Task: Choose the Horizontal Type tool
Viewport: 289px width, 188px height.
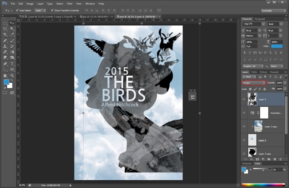Action: [12, 64]
